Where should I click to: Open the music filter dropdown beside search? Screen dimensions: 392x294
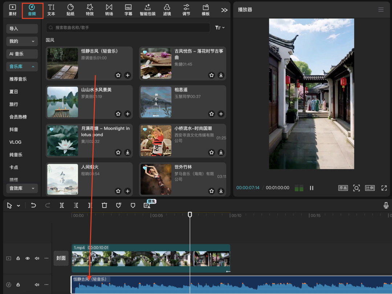[220, 28]
